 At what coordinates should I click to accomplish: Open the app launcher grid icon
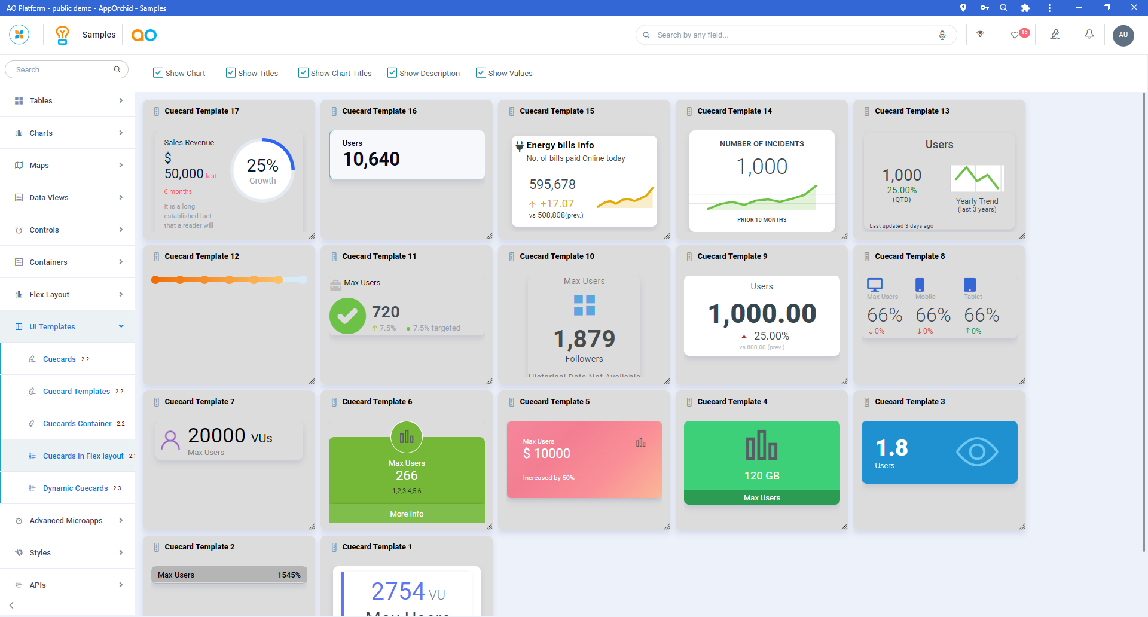(x=19, y=35)
